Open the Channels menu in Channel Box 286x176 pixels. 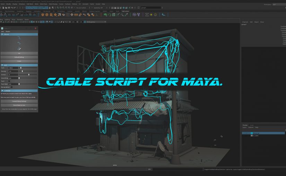coord(245,22)
